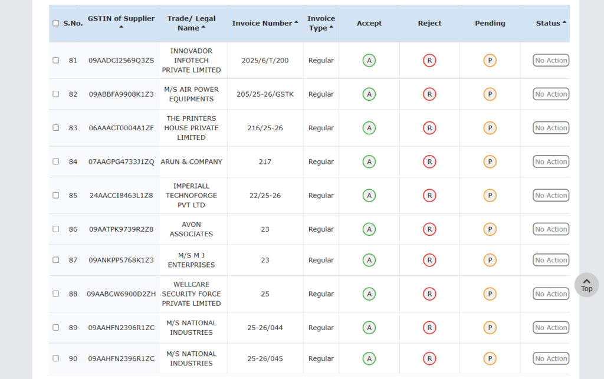
Task: Tick the checkbox for ARUN & COMPANY row
Action: [56, 162]
